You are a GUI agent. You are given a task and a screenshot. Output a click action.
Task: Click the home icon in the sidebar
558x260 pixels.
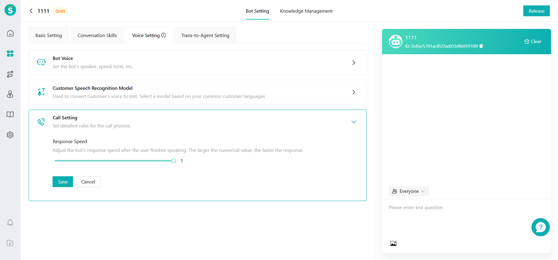[x=10, y=33]
